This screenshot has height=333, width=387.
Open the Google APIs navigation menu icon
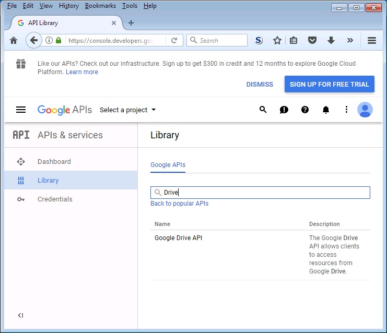point(21,110)
